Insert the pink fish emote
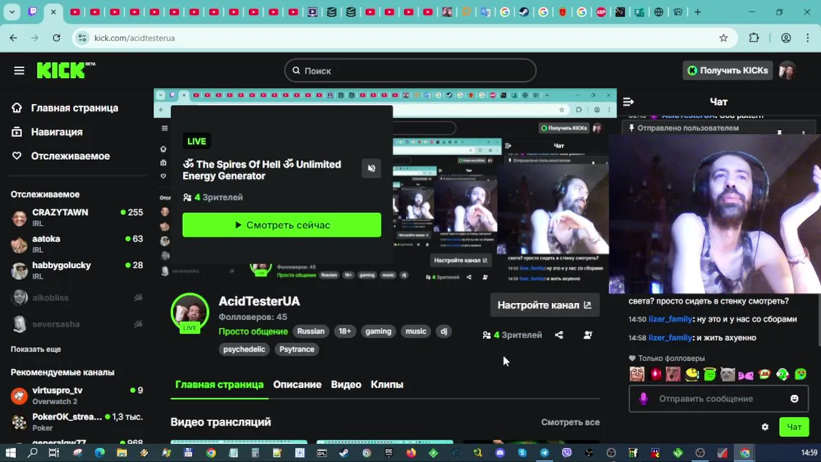 click(x=745, y=375)
